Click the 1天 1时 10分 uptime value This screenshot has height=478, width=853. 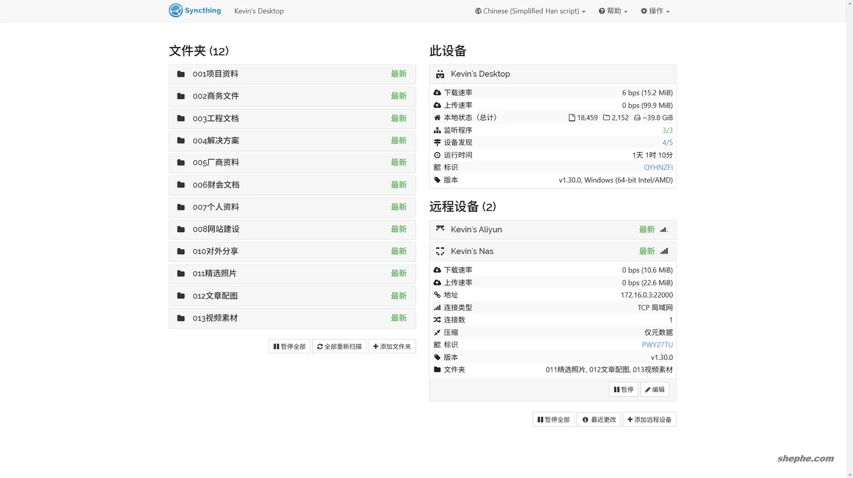653,155
